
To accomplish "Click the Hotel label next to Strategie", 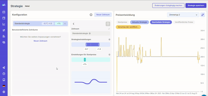I will pyautogui.click(x=27, y=6).
